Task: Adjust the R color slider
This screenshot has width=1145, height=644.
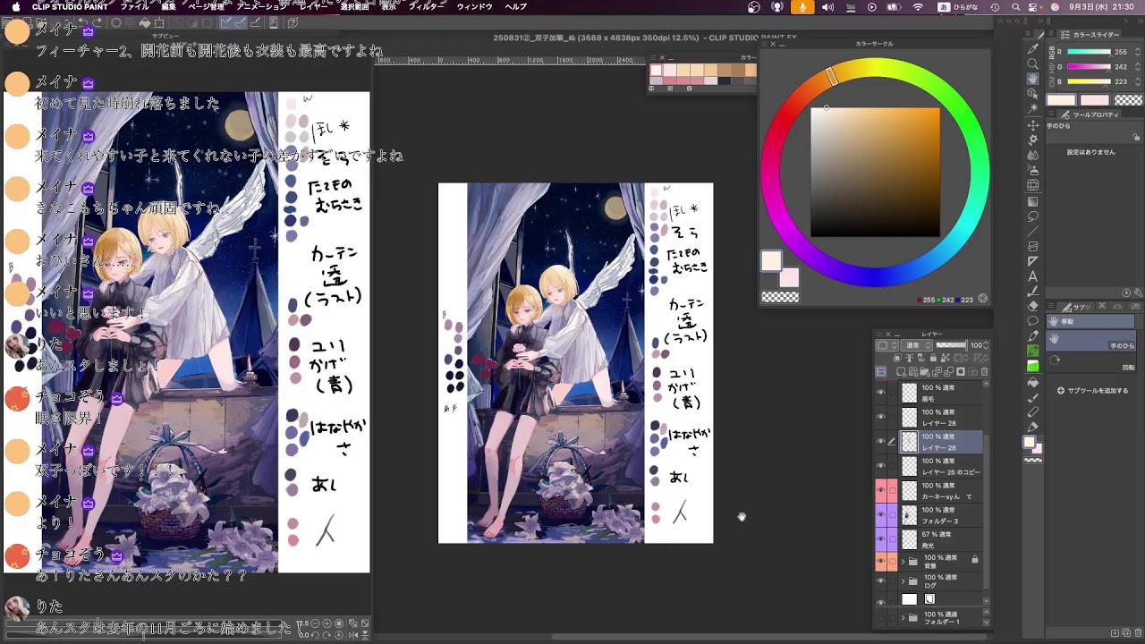Action: tap(1090, 52)
